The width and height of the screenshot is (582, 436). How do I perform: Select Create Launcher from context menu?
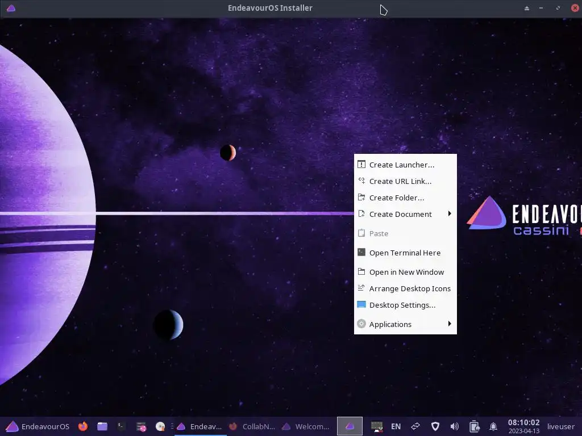(x=405, y=165)
